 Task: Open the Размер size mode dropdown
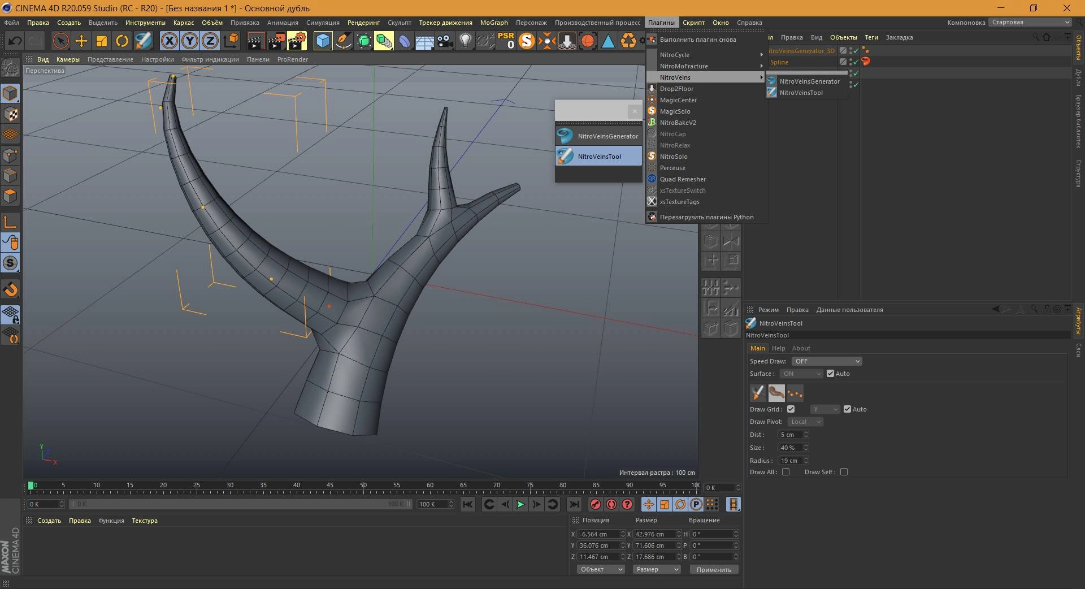click(x=656, y=569)
